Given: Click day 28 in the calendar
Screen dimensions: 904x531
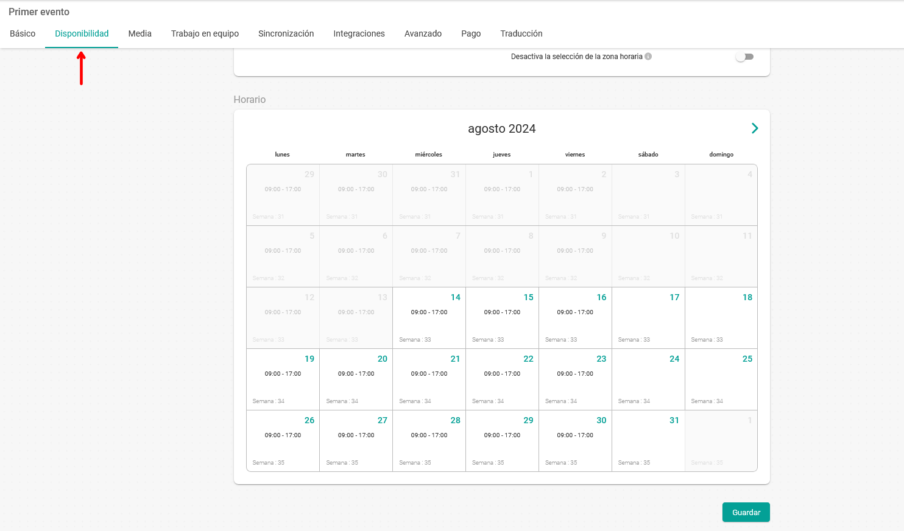Looking at the screenshot, I should [x=429, y=441].
